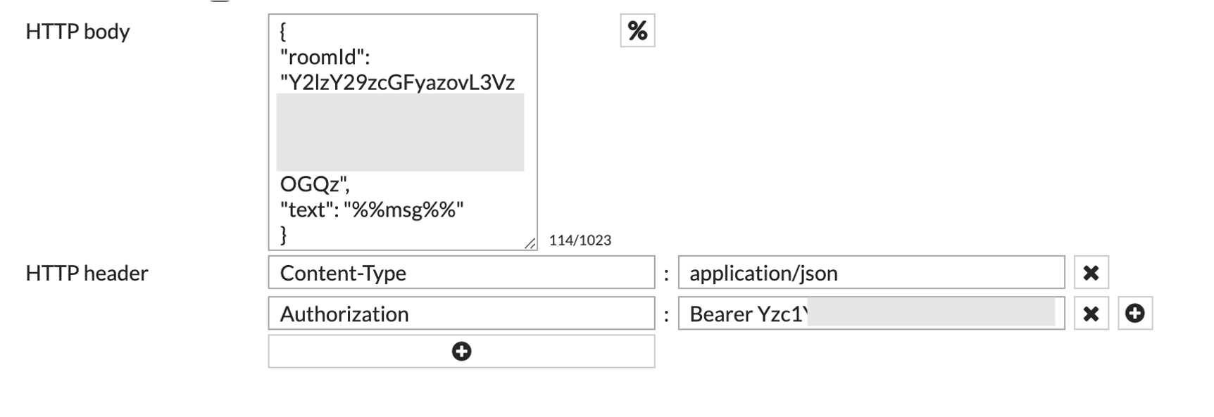Add a header with the wide plus button
Viewport: 1214px width, 417px height.
tap(461, 352)
